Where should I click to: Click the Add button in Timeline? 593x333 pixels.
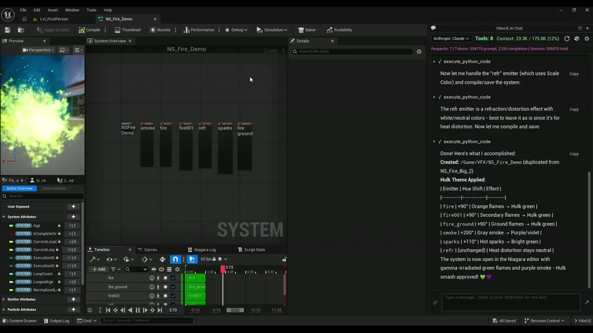[x=99, y=269]
